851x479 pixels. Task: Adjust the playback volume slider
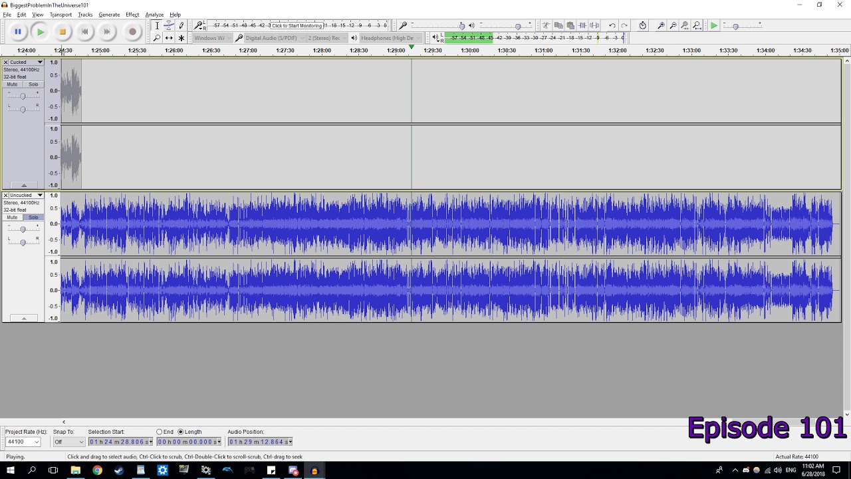tap(518, 26)
